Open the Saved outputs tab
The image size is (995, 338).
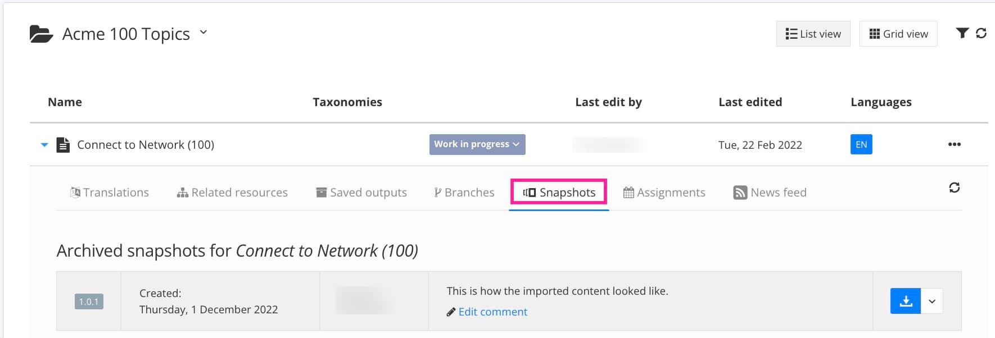click(361, 193)
